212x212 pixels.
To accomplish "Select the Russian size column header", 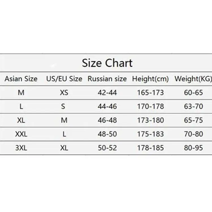I will point(107,79).
